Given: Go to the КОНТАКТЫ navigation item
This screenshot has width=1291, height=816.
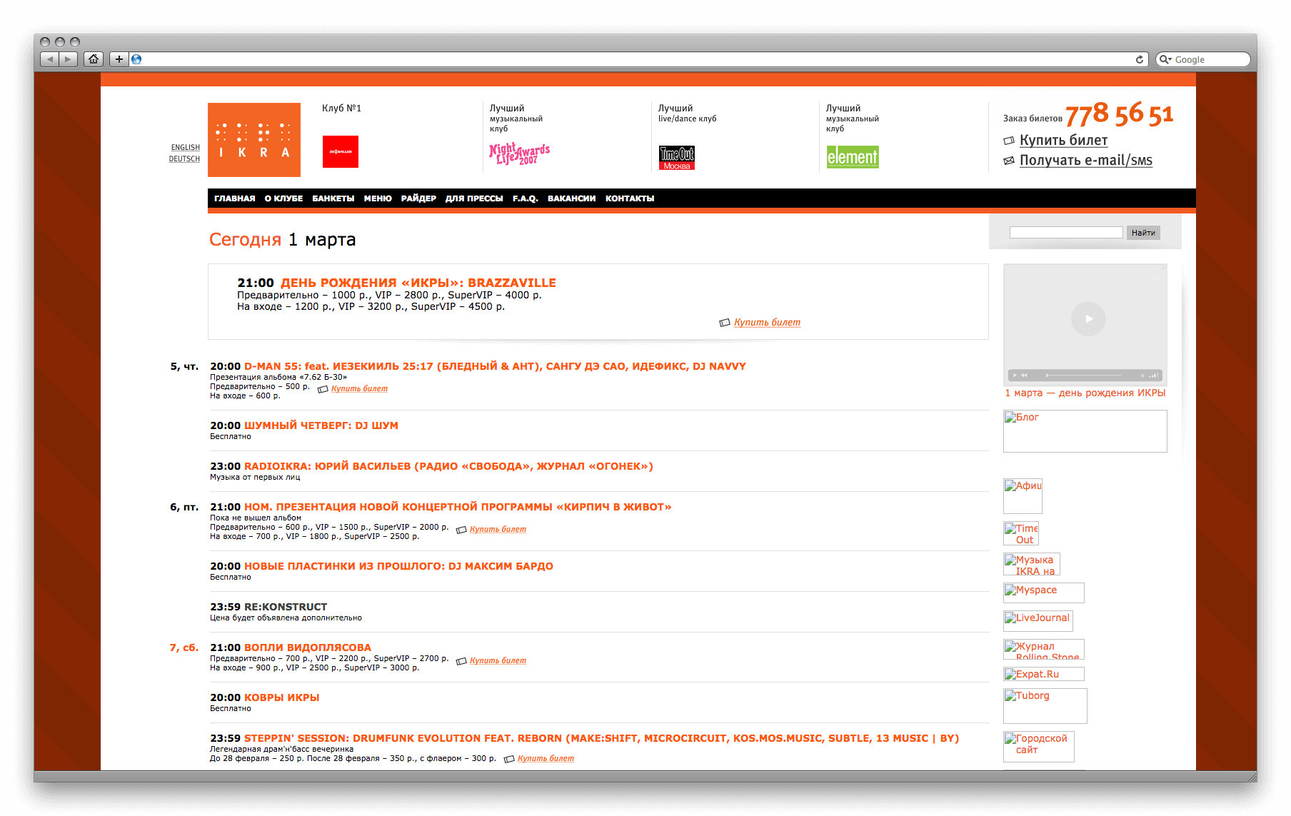Looking at the screenshot, I should [629, 198].
